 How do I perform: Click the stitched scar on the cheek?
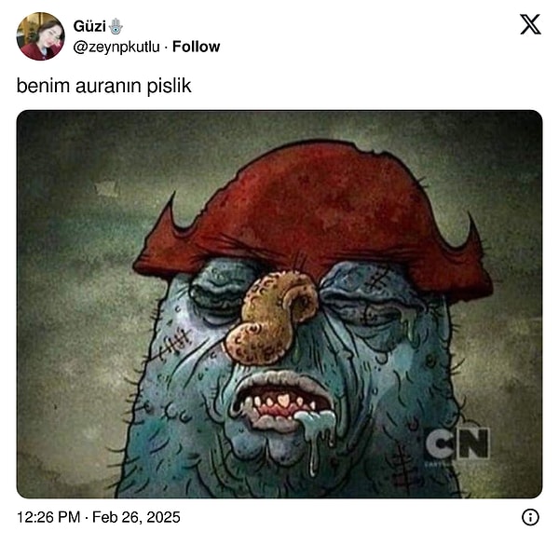(175, 344)
